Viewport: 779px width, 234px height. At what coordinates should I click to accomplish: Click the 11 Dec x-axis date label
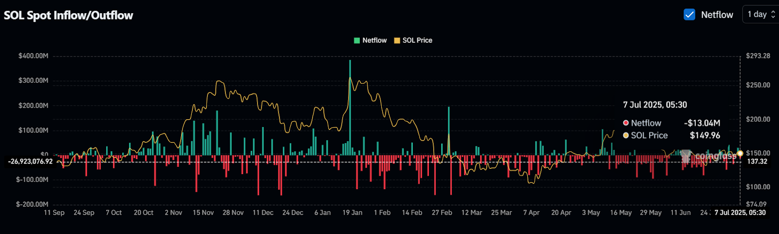tap(263, 213)
